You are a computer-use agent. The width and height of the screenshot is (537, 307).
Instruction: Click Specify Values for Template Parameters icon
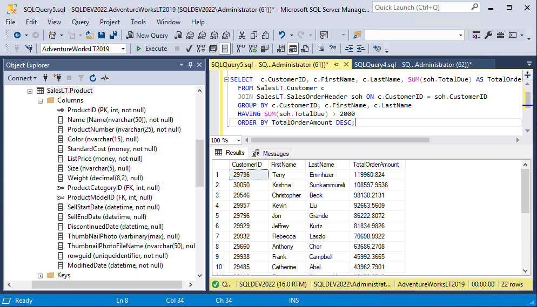pos(377,49)
